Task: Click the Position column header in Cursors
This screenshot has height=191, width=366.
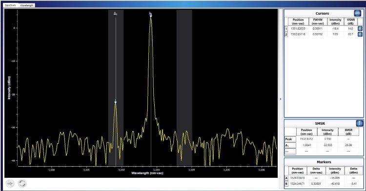Action: point(298,21)
